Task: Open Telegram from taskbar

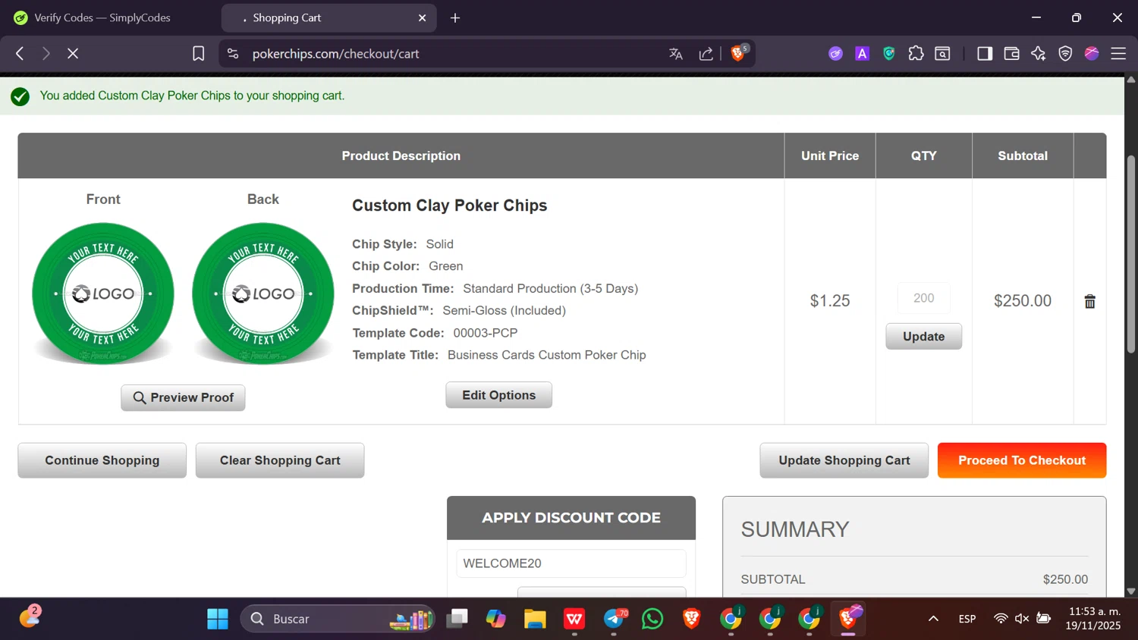Action: (x=614, y=619)
